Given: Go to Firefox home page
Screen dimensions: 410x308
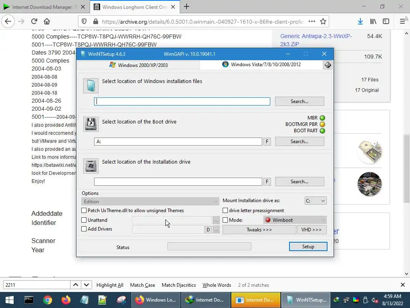Looking at the screenshot, I should coord(47,22).
